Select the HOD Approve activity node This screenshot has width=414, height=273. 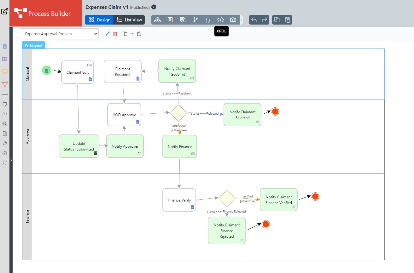pyautogui.click(x=124, y=115)
